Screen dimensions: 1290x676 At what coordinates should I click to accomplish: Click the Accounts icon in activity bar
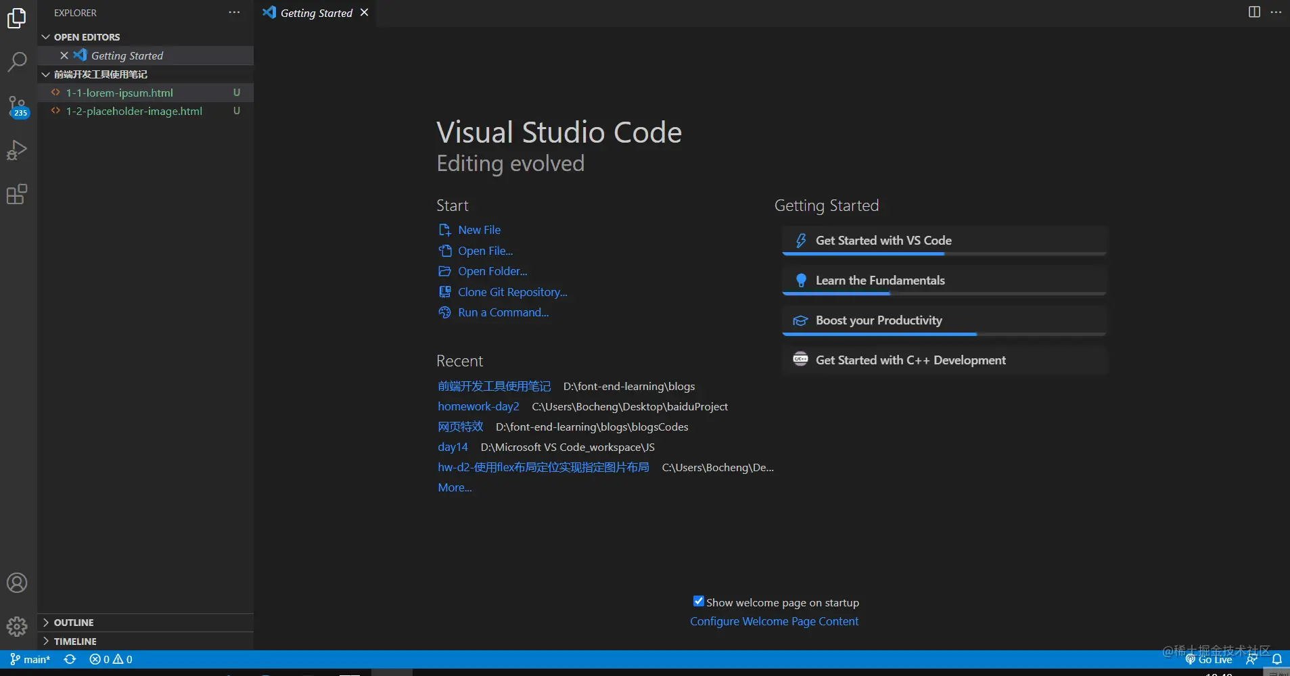click(17, 583)
